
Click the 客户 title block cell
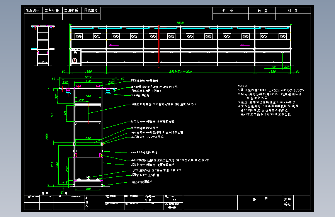tap(260, 199)
